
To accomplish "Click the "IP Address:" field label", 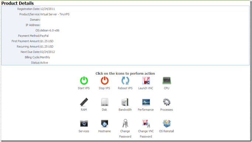I will [x=33, y=25].
